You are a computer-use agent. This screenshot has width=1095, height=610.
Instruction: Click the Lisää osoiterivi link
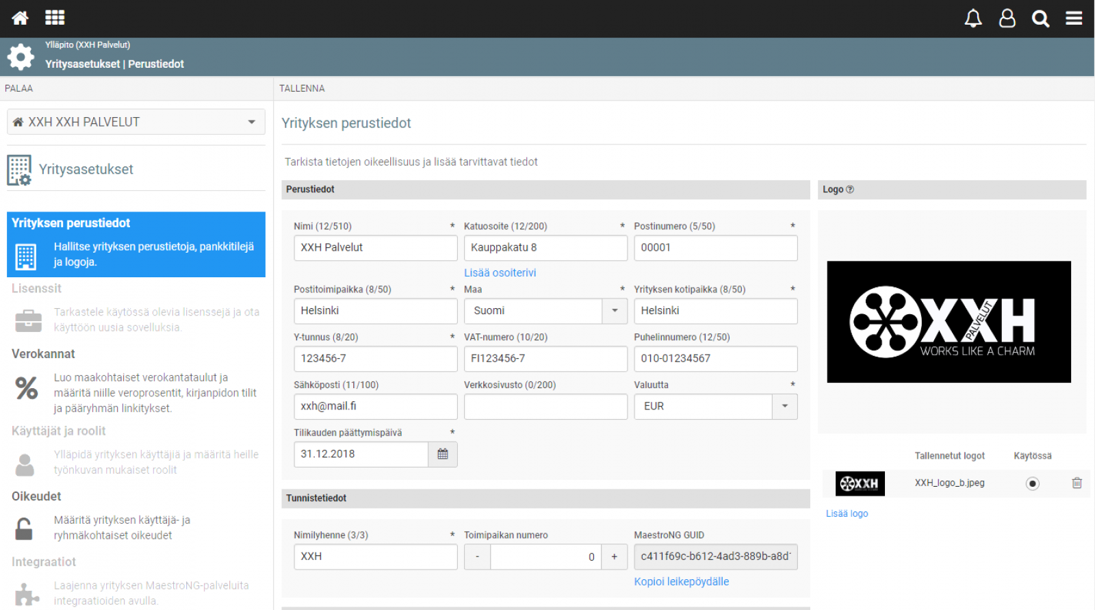[500, 272]
